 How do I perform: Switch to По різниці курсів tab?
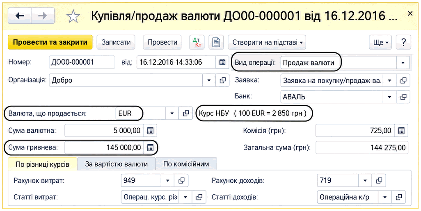[42, 164]
